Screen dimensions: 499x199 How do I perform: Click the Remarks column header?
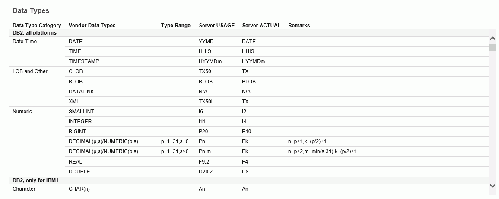point(299,26)
